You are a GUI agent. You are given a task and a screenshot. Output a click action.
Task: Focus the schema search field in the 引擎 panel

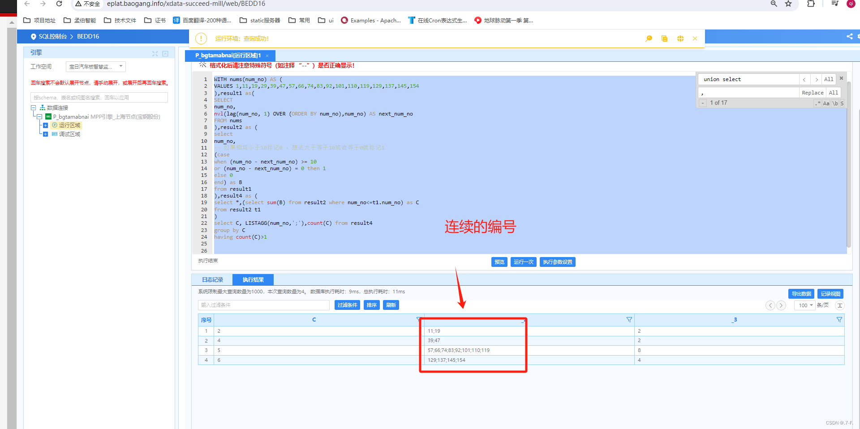[99, 98]
